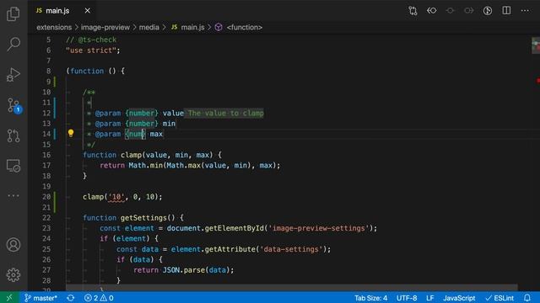
Task: Go to next change arrow icon
Action: pyautogui.click(x=469, y=11)
